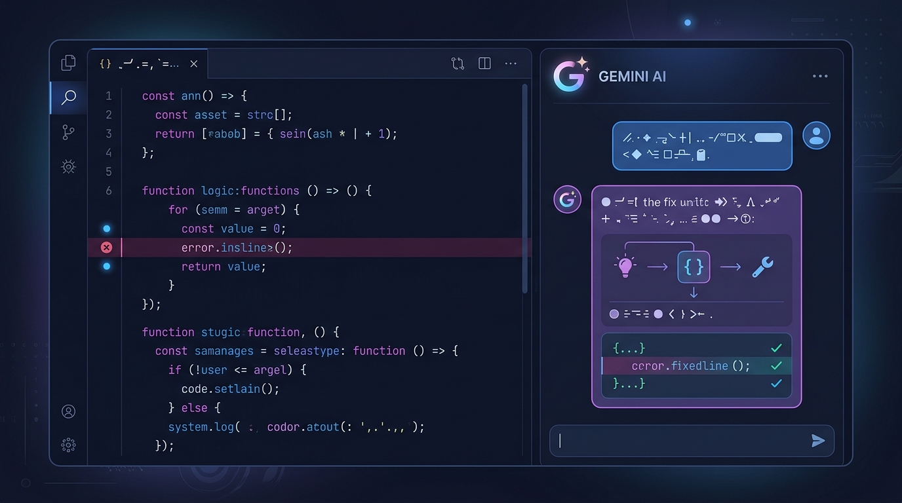Open the Settings gear icon in sidebar
Screen dimensions: 902x503
point(68,445)
